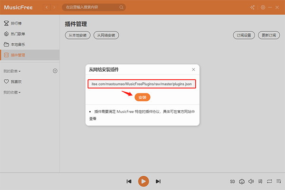Close the MusicFree window

click(277, 7)
